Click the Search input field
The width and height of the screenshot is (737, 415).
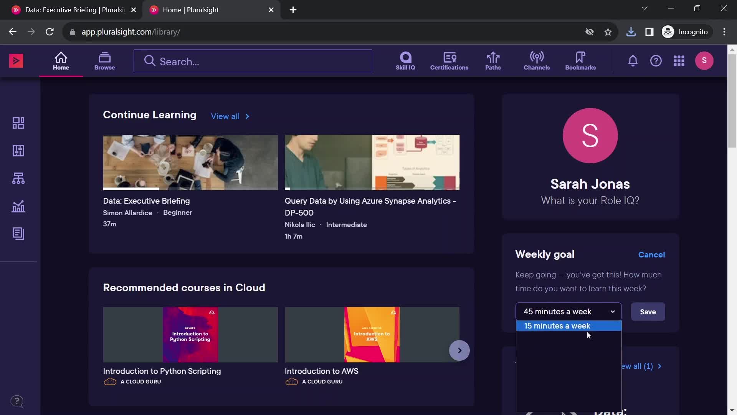(253, 61)
